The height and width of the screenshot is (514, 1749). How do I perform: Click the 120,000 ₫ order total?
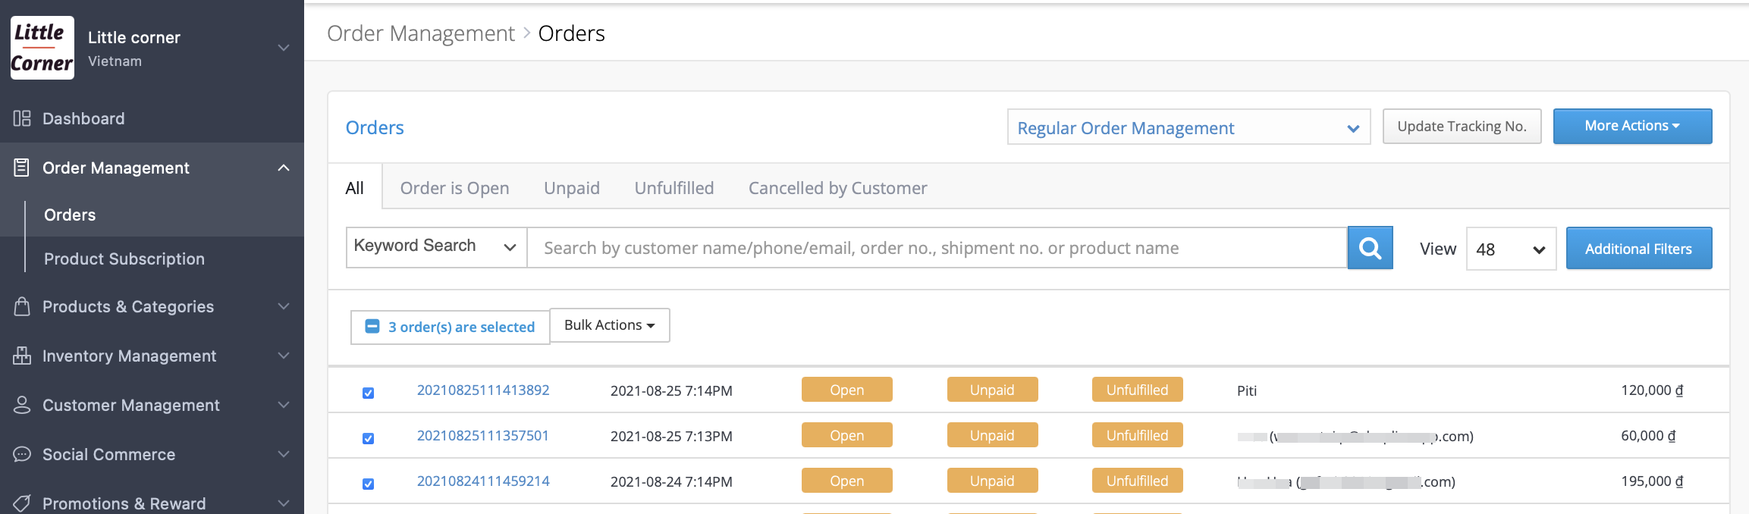[x=1652, y=390]
